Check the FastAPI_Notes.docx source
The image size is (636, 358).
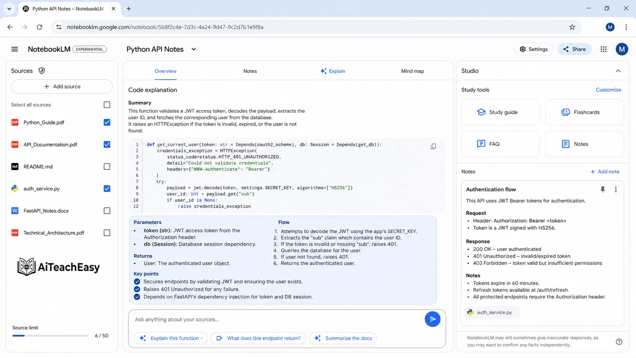(107, 211)
